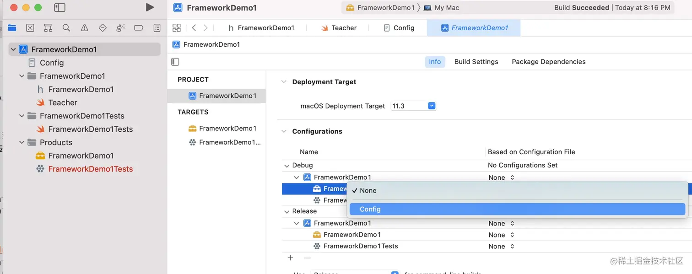Open the Source Control navigator
Screen dimensions: 692x274
pyautogui.click(x=30, y=28)
